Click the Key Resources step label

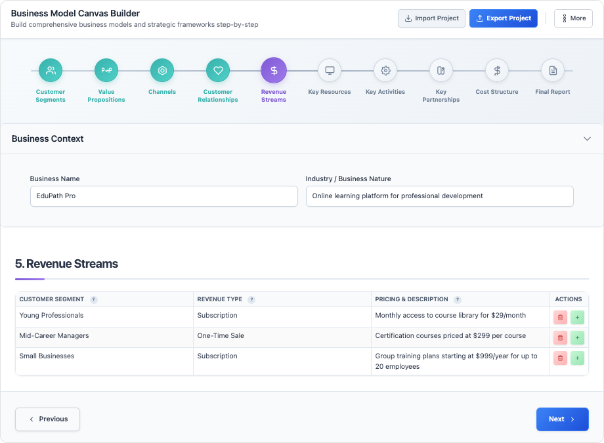(330, 92)
